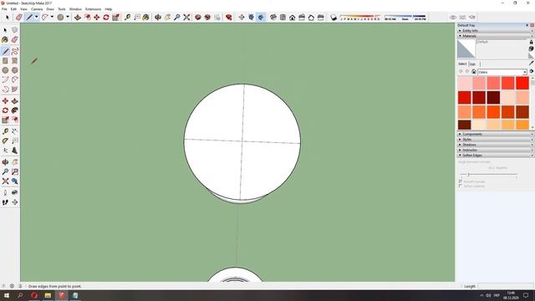The width and height of the screenshot is (535, 301).
Task: Open the Window menu
Action: [x=75, y=9]
